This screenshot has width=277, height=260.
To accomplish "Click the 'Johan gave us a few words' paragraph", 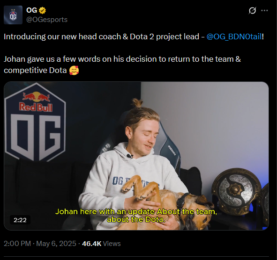I will (x=122, y=65).
